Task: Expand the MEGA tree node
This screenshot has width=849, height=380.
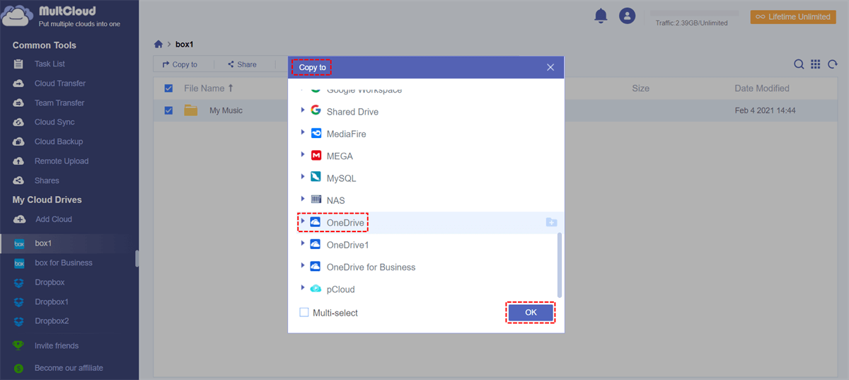Action: pyautogui.click(x=303, y=155)
